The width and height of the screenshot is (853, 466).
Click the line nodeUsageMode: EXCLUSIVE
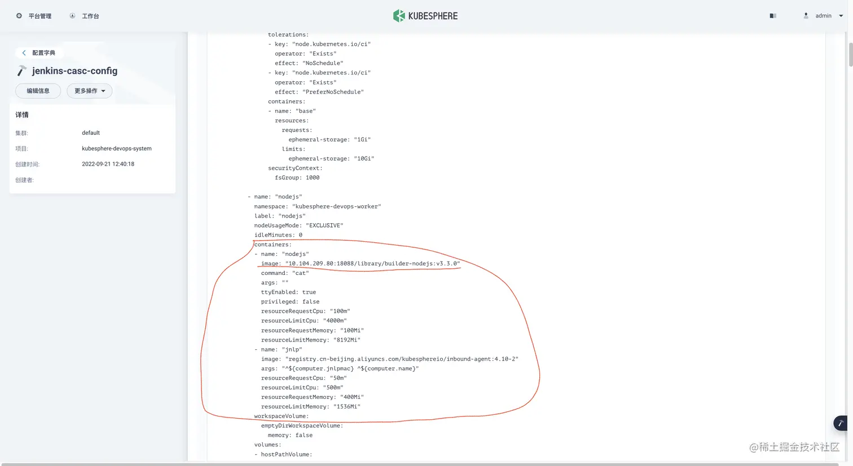coord(298,225)
